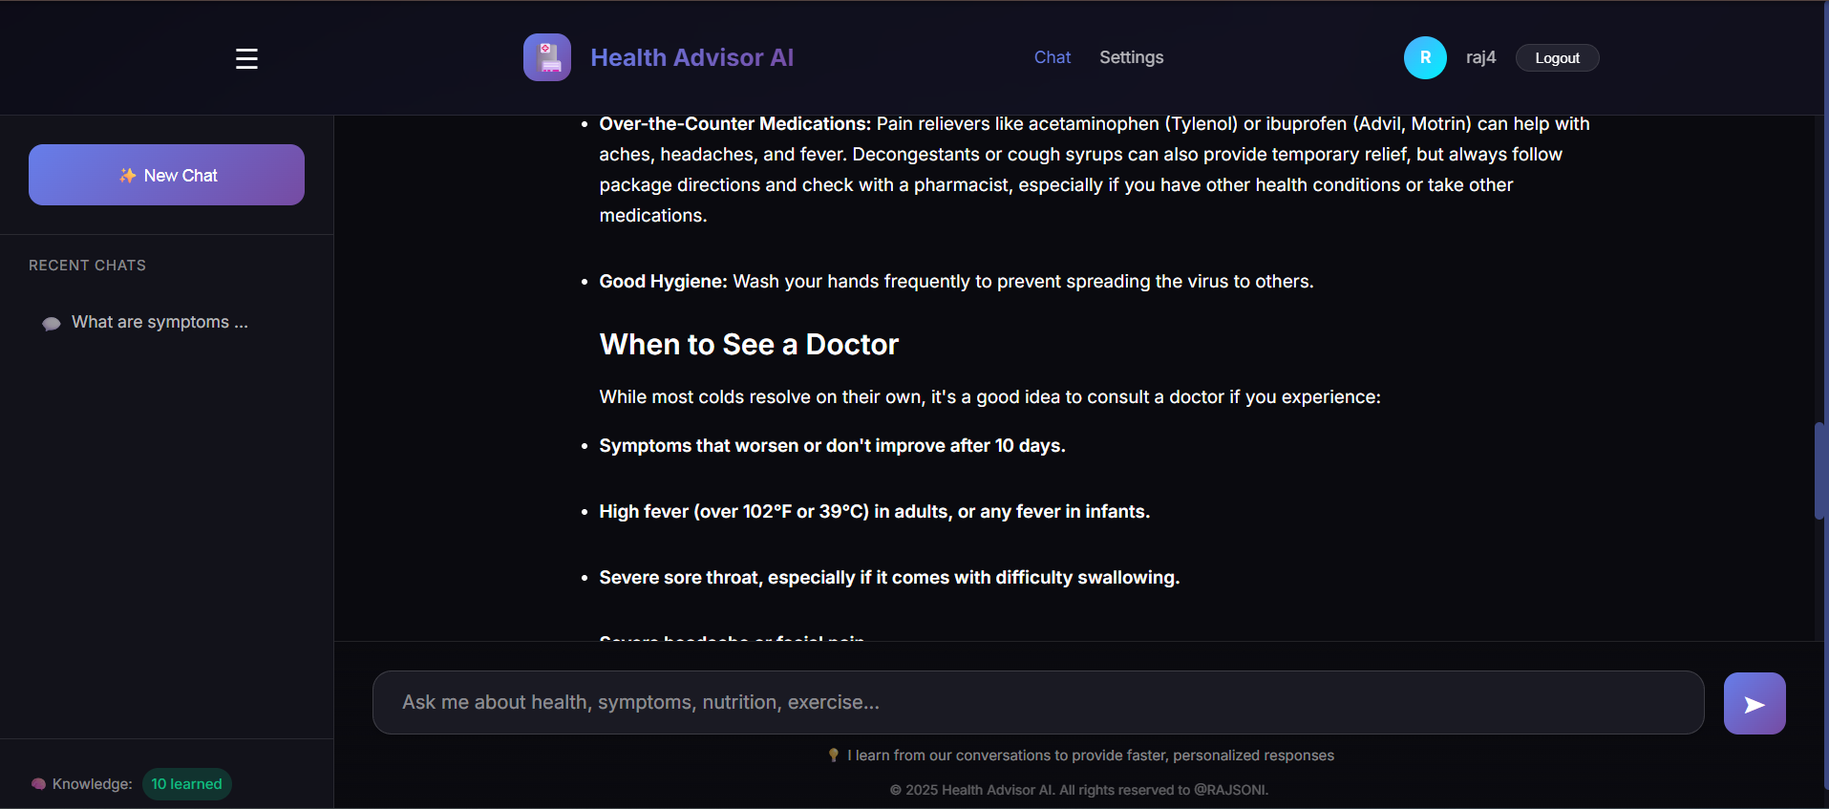Click the 'When to See a Doctor' heading
This screenshot has width=1829, height=809.
pyautogui.click(x=749, y=345)
